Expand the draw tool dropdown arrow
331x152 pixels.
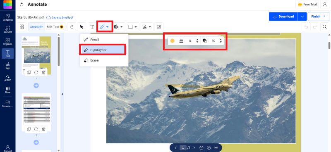click(x=108, y=27)
